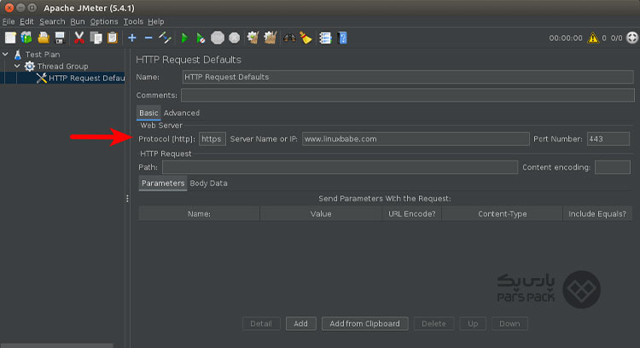Click the Include Equals? column header
Viewport: 640px width, 348px height.
click(597, 214)
